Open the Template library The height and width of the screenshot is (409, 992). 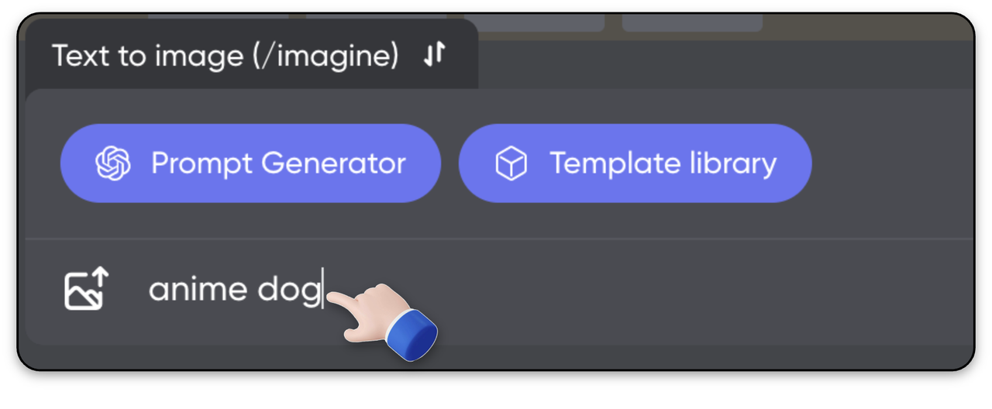(x=635, y=163)
